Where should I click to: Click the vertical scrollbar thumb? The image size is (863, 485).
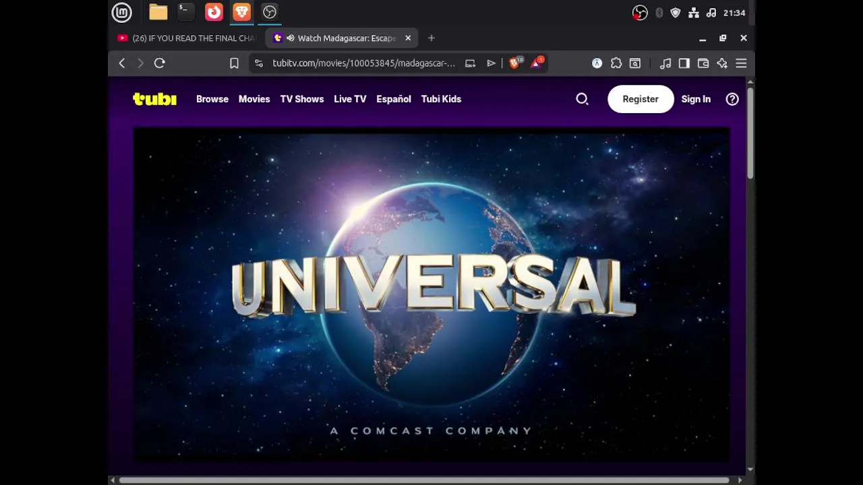[750, 133]
